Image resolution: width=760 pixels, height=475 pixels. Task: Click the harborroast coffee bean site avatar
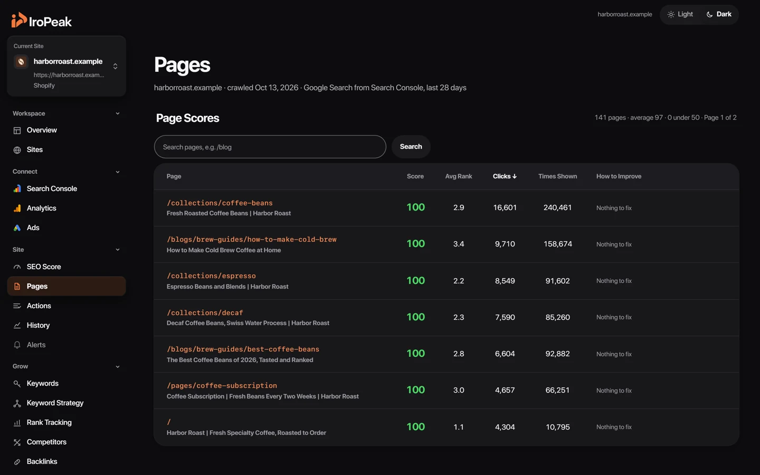coord(21,62)
